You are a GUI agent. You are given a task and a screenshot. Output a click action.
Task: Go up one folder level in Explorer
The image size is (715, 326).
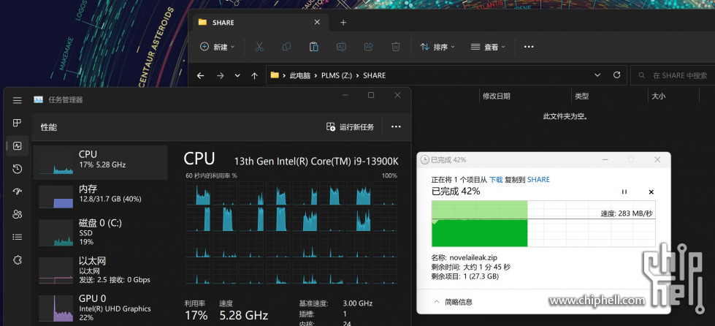(254, 75)
